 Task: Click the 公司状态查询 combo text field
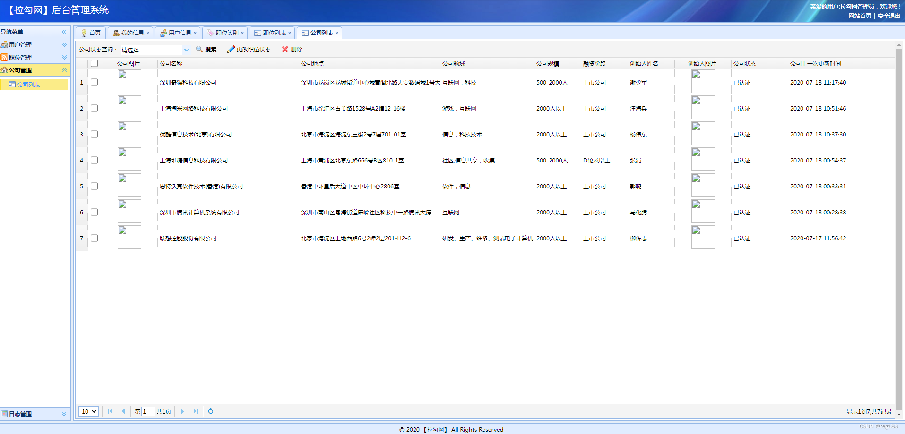pyautogui.click(x=152, y=50)
